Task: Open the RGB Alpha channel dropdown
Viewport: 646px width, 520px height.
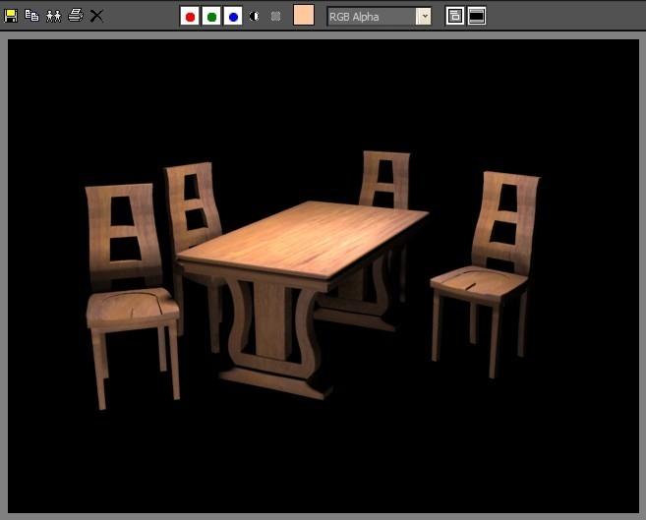Action: coord(379,17)
